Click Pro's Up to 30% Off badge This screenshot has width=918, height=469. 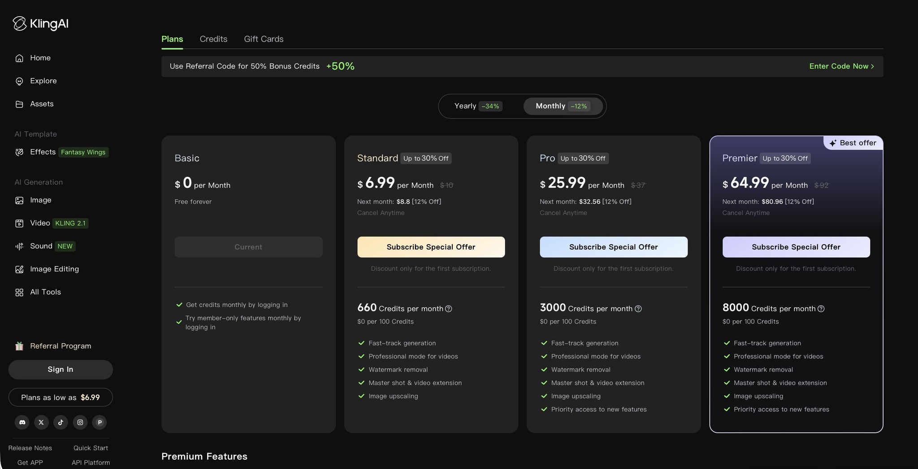[583, 159]
